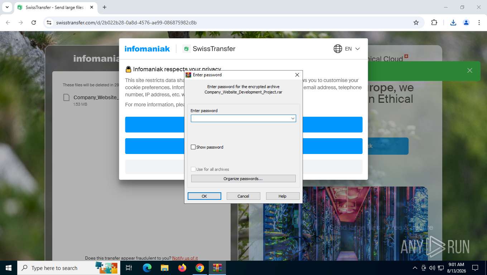Show hidden system tray icons
487x275 pixels.
[415, 268]
